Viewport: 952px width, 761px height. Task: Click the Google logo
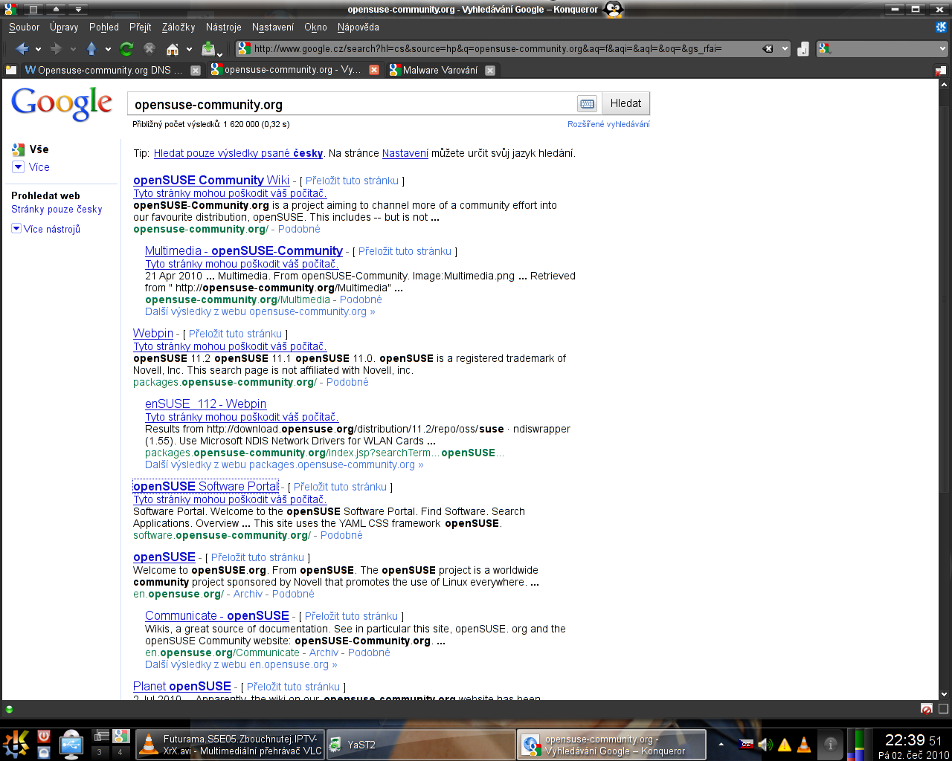(62, 103)
